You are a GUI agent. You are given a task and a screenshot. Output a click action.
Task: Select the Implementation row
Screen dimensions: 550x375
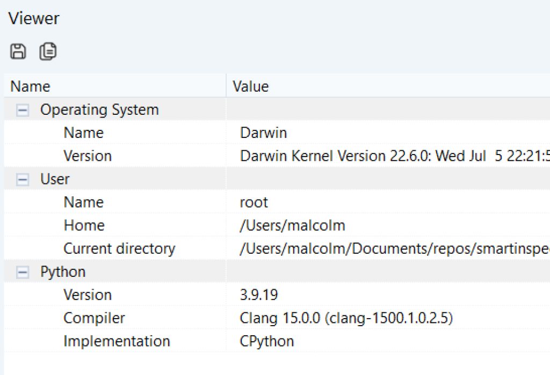[x=117, y=341]
